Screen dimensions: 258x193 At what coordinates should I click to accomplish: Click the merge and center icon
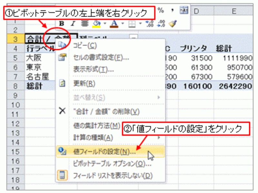pyautogui.click(x=184, y=10)
